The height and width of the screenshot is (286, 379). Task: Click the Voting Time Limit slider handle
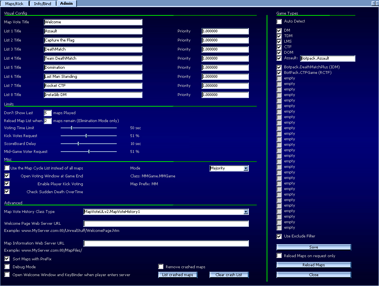click(x=71, y=128)
